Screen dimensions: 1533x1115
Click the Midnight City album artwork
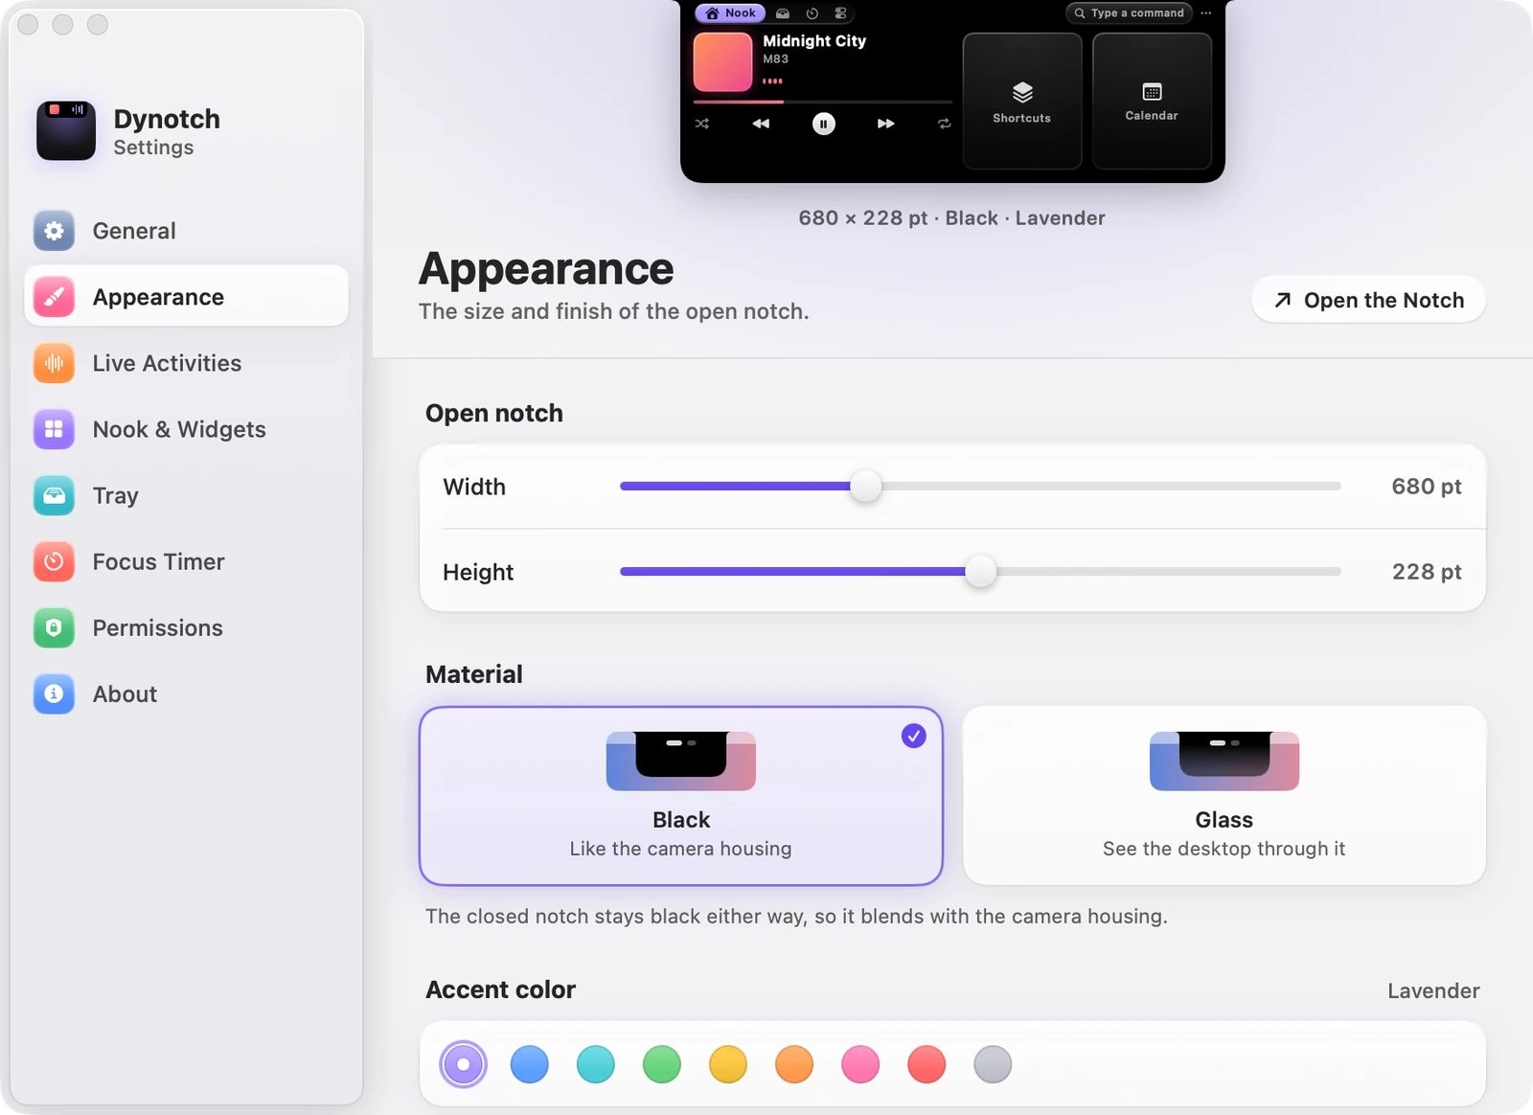coord(723,62)
